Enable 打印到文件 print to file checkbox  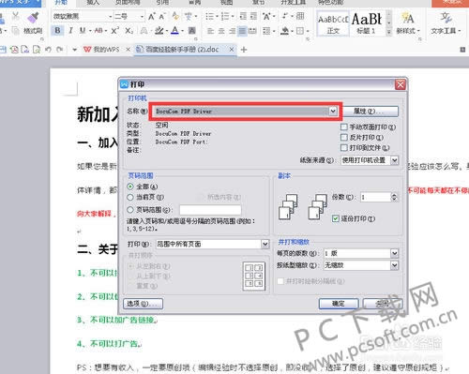click(x=344, y=148)
